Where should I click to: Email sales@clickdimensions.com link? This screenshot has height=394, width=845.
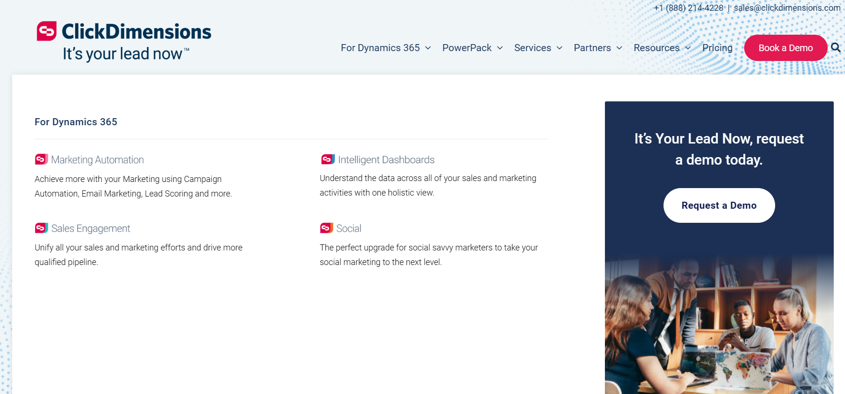click(x=787, y=8)
